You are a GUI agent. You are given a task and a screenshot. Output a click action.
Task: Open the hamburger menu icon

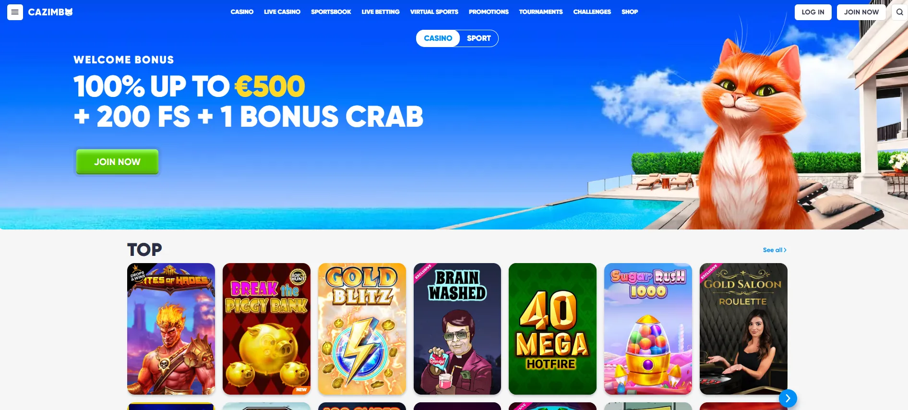[x=15, y=12]
